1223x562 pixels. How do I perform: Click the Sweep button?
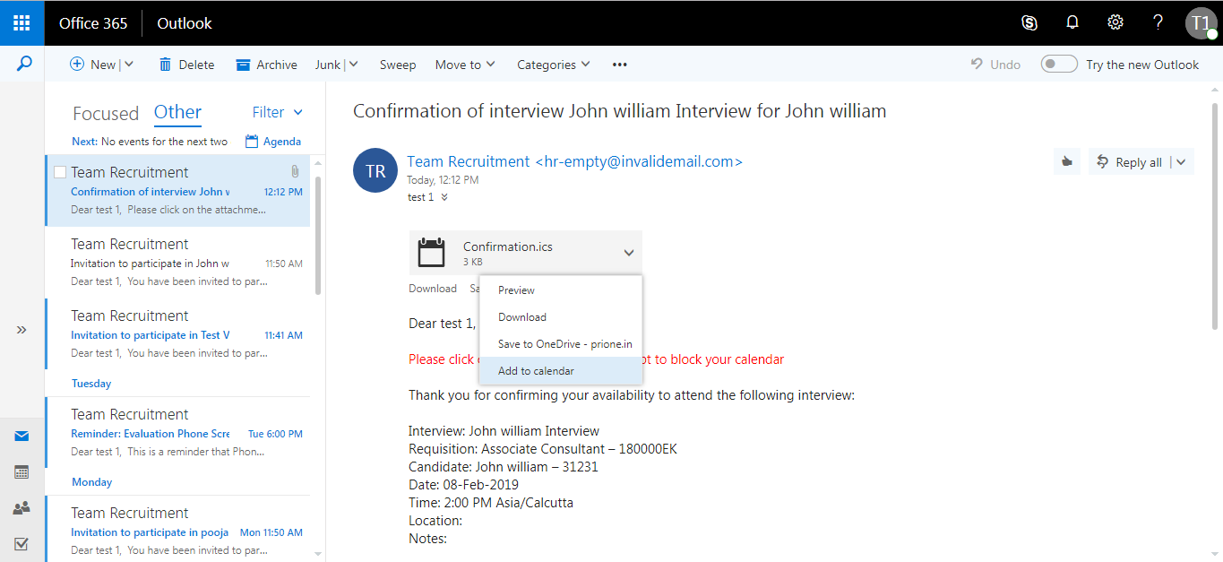click(x=398, y=65)
